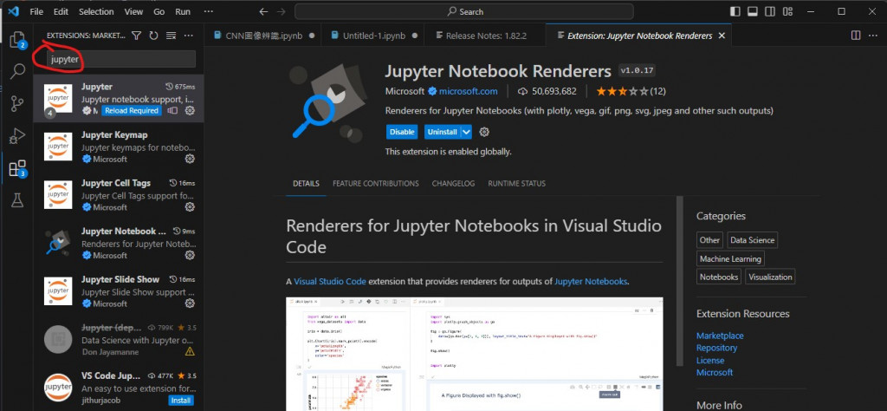Open the Run and Debug view

(17, 136)
